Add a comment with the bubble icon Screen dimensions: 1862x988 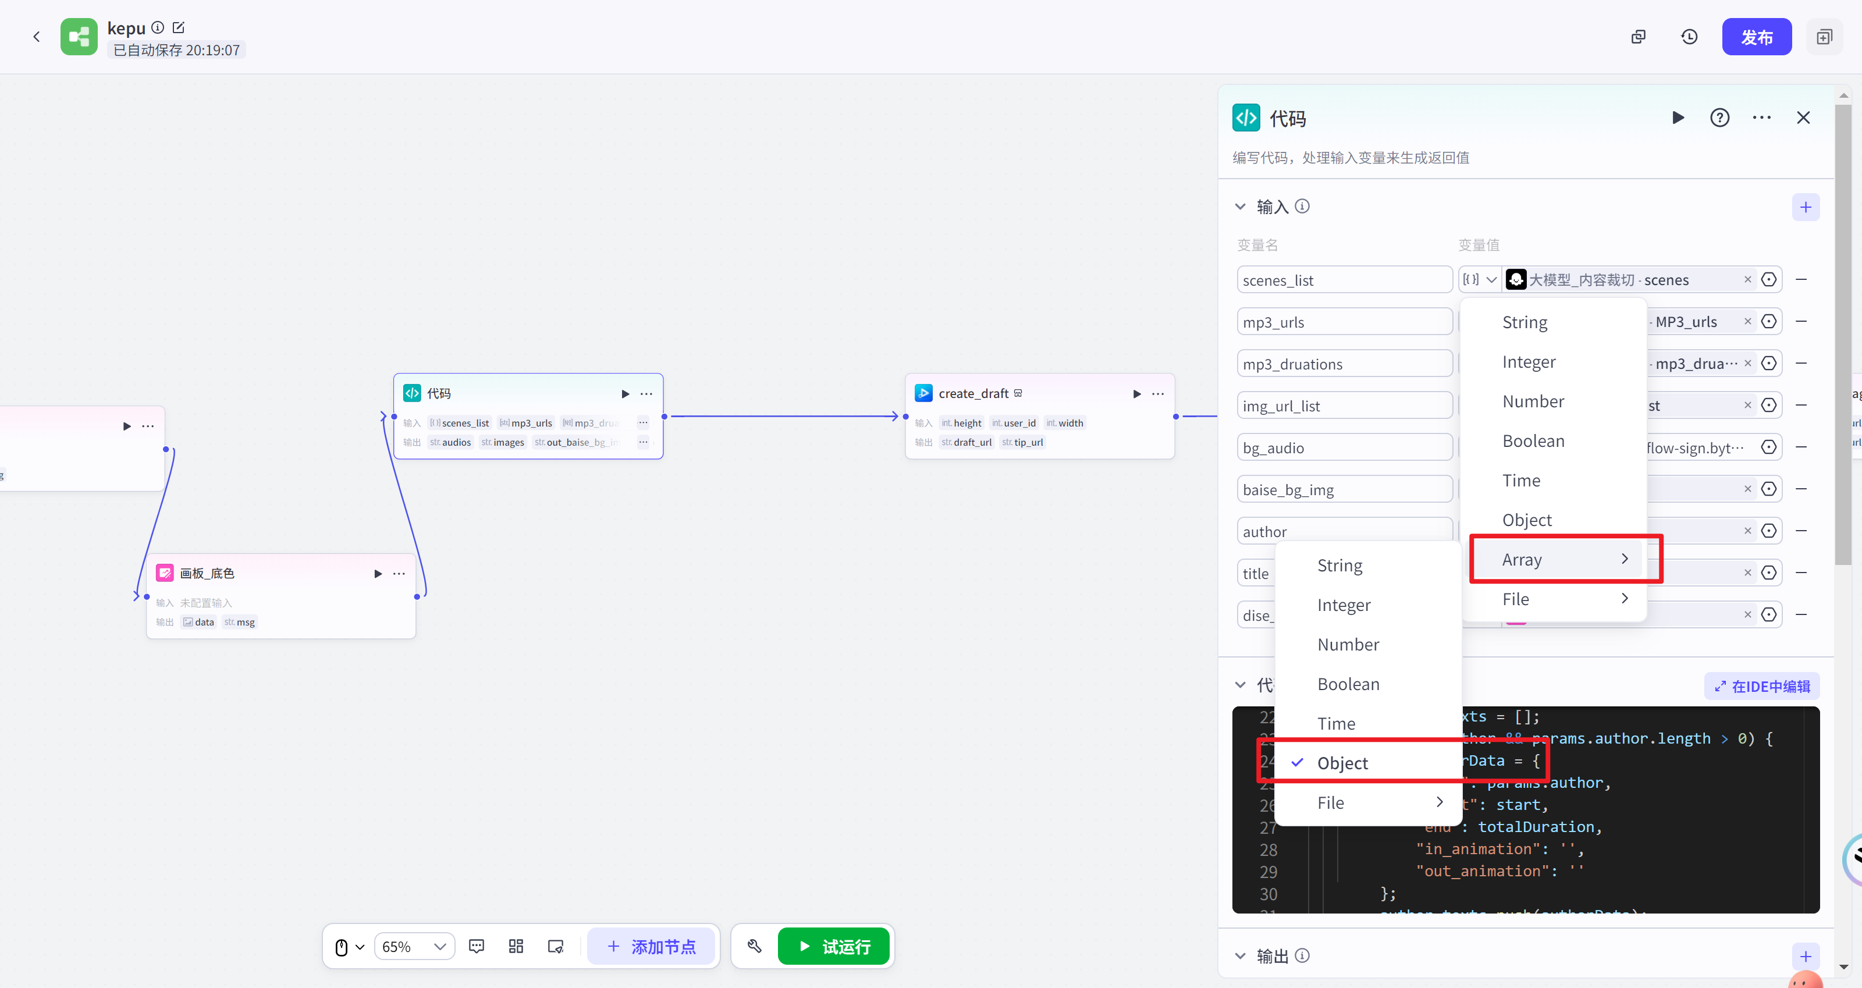(x=477, y=947)
